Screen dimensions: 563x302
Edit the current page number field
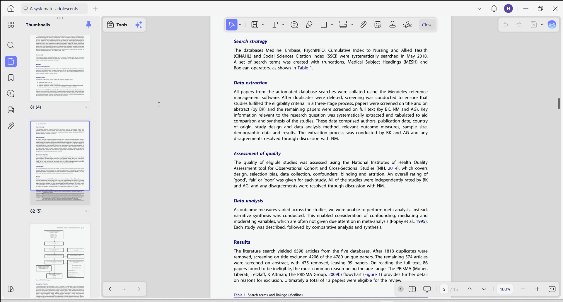click(444, 289)
